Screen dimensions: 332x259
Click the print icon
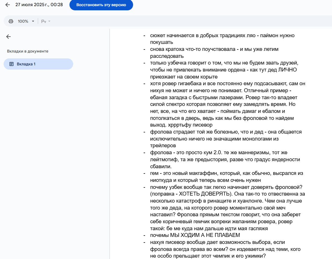click(11, 21)
